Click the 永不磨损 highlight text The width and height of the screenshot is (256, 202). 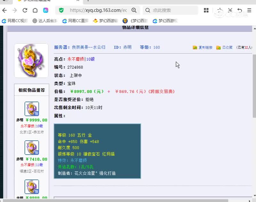(76, 59)
